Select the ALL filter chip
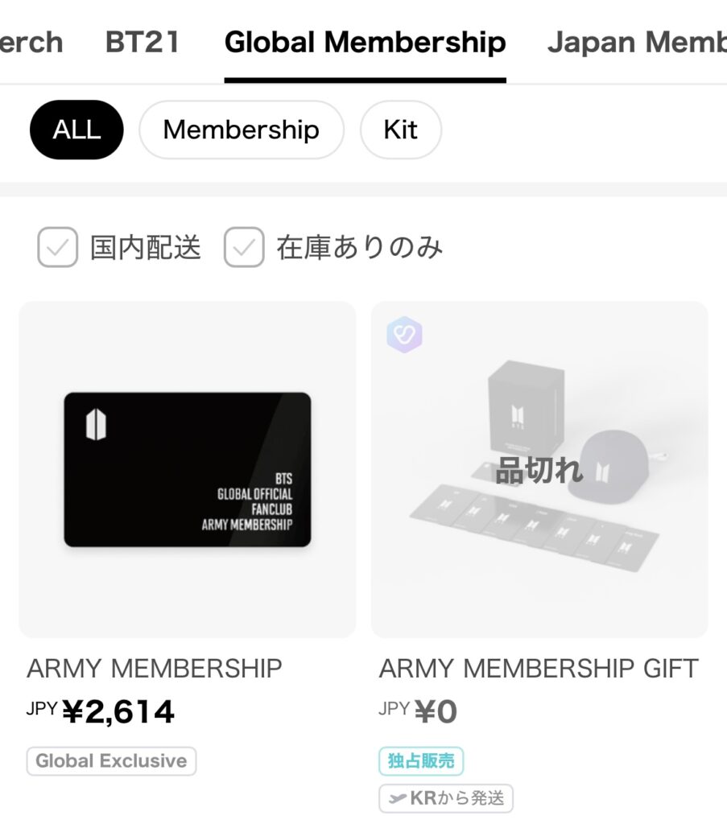This screenshot has height=824, width=727. [x=76, y=130]
